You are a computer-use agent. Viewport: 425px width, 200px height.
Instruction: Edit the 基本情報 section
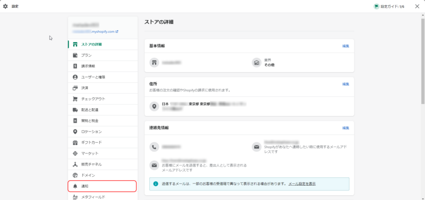click(346, 46)
